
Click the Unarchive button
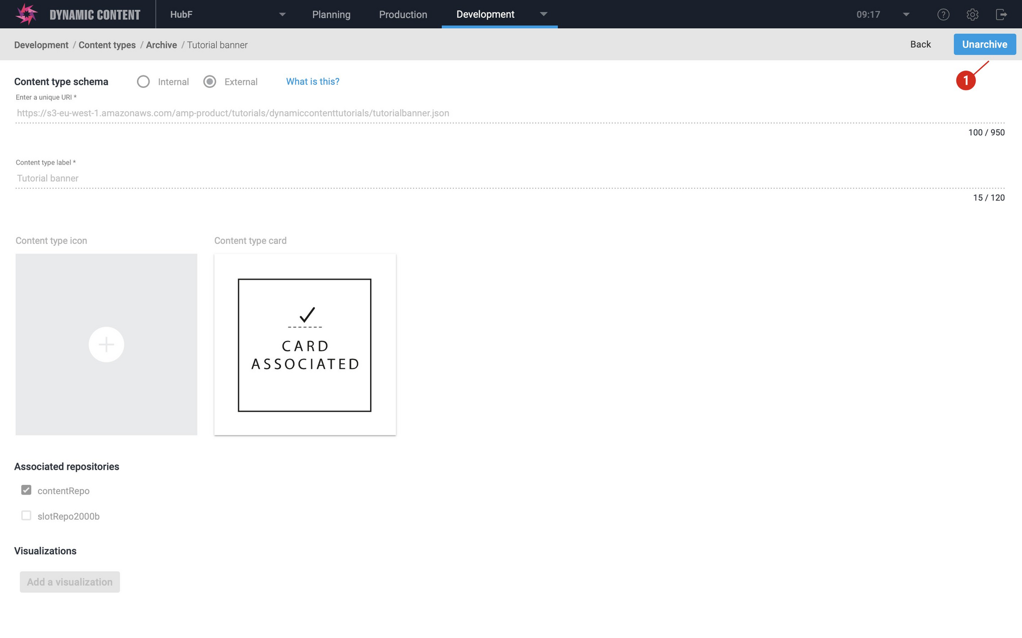click(984, 45)
